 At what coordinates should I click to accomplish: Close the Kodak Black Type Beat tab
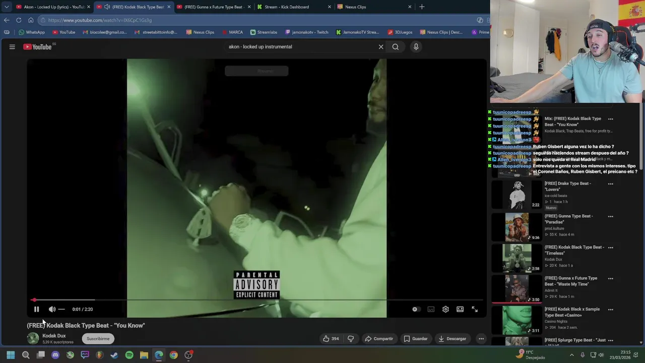[169, 7]
